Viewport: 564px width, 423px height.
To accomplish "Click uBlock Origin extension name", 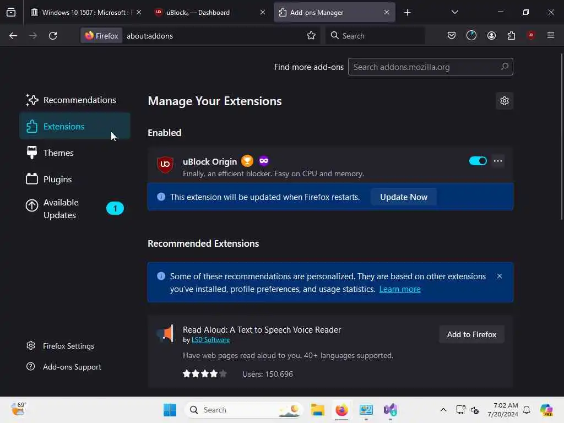I will (210, 161).
